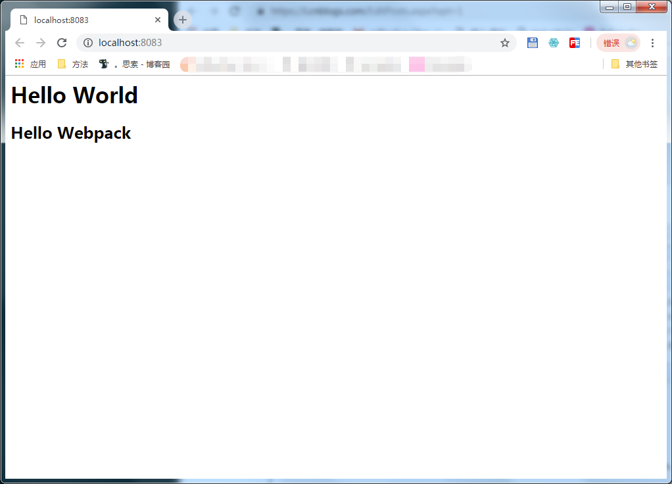The height and width of the screenshot is (484, 672).
Task: Go back using the browser back arrow
Action: pyautogui.click(x=20, y=43)
